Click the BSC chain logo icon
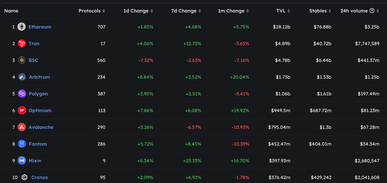Image resolution: width=387 pixels, height=183 pixels. point(22,60)
